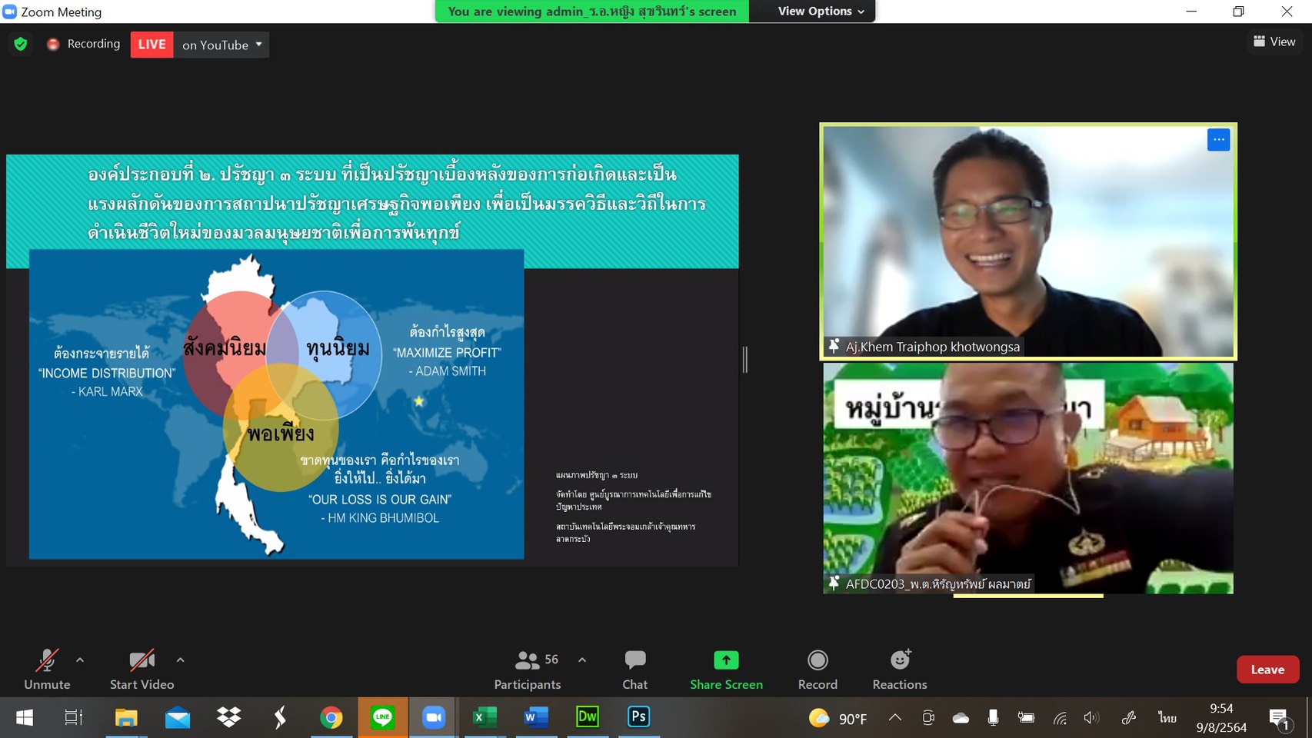Click the OneDrive cloud tray icon
The image size is (1312, 738).
(961, 717)
